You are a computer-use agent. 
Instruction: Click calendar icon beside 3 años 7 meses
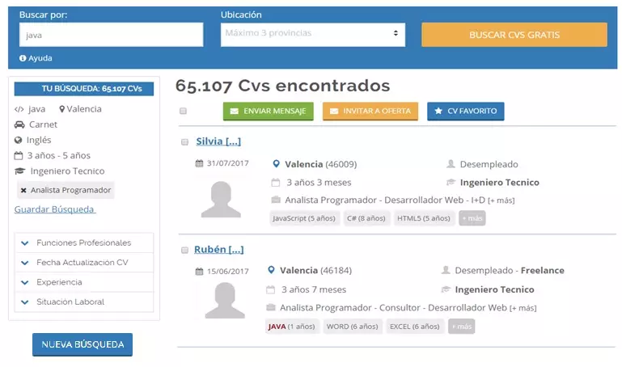(x=270, y=289)
